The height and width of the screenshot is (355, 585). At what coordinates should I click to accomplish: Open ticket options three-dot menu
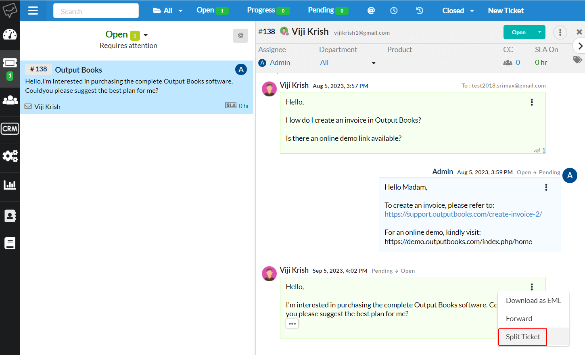(x=560, y=32)
